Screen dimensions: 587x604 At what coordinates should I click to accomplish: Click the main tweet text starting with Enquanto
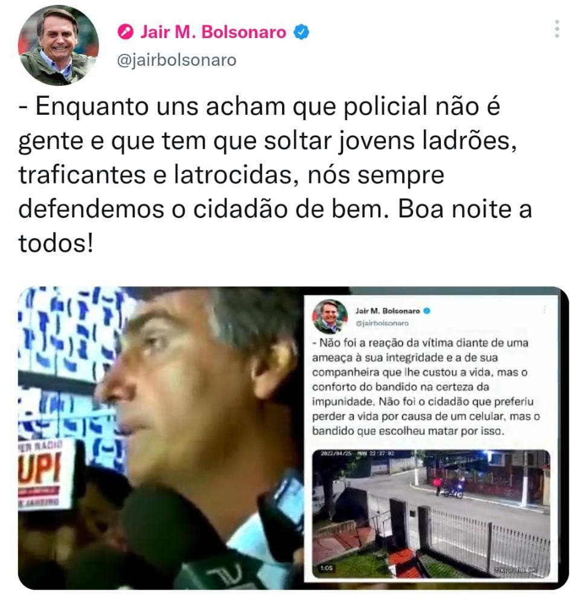coord(275,175)
